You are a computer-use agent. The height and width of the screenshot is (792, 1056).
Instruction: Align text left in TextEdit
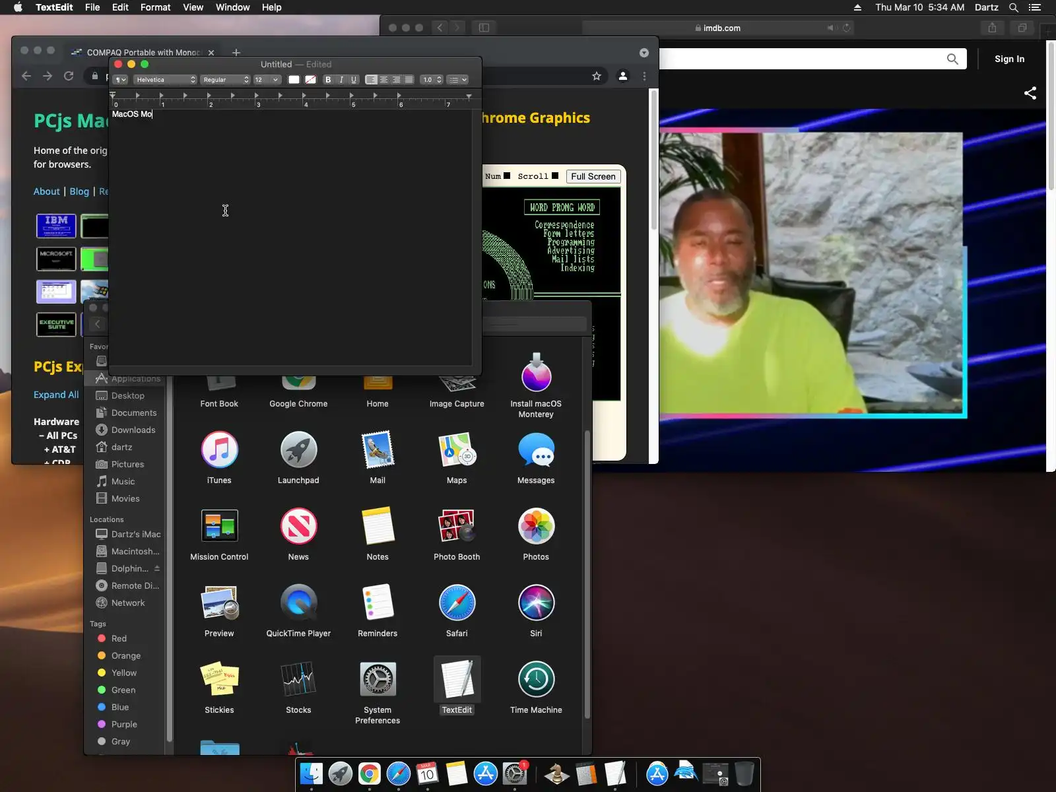point(371,80)
